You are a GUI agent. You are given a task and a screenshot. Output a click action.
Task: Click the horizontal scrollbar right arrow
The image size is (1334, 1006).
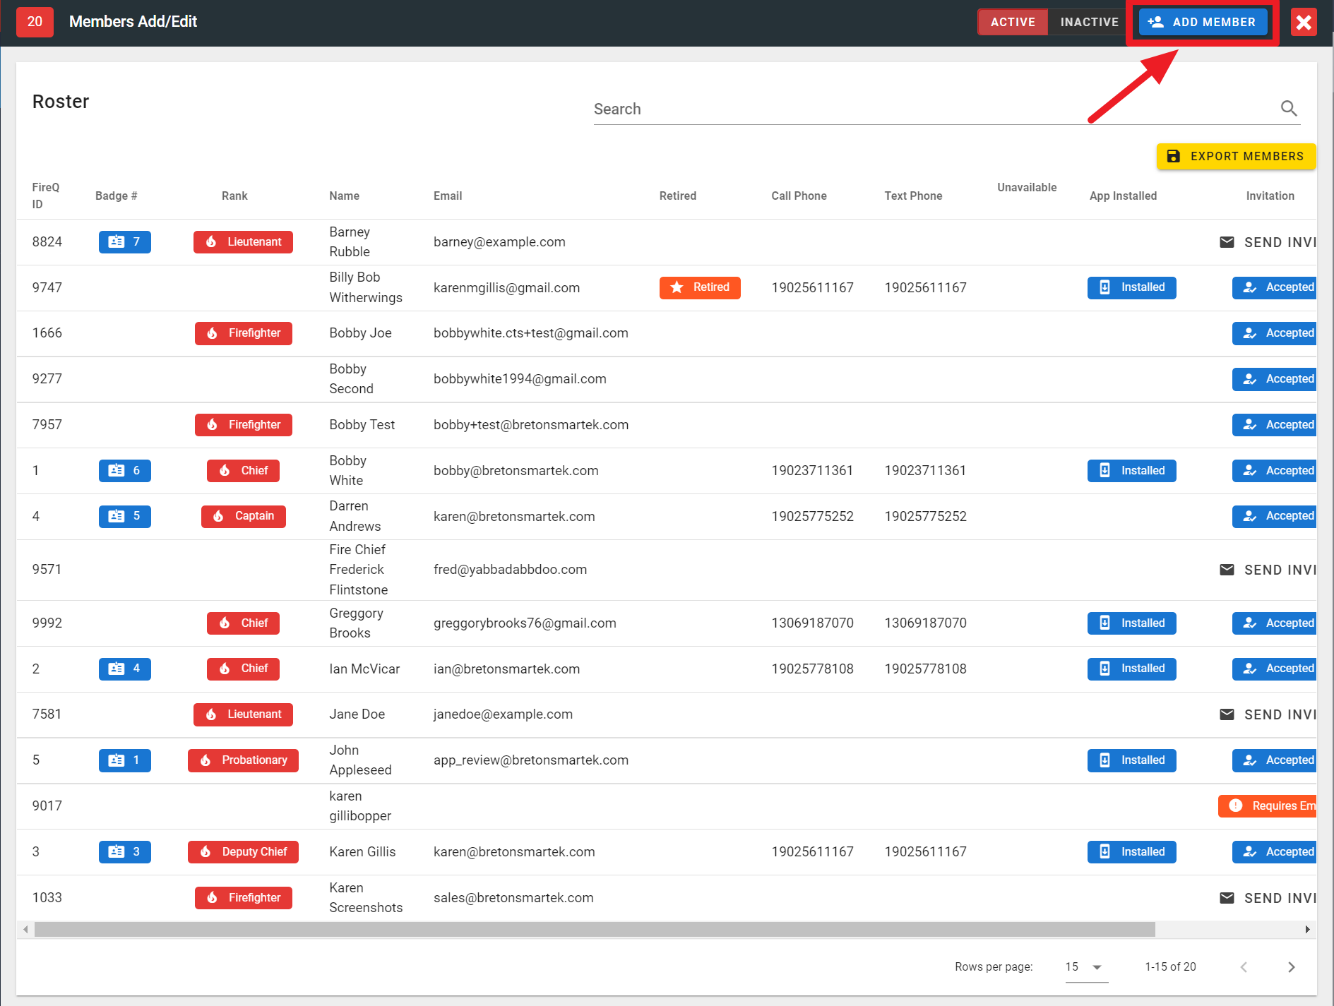coord(1307,930)
